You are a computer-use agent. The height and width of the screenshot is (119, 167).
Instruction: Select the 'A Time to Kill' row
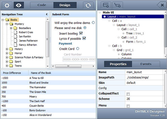(x=48, y=78)
